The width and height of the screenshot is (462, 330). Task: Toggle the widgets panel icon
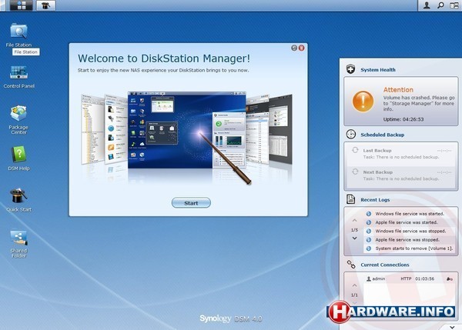(454, 5)
